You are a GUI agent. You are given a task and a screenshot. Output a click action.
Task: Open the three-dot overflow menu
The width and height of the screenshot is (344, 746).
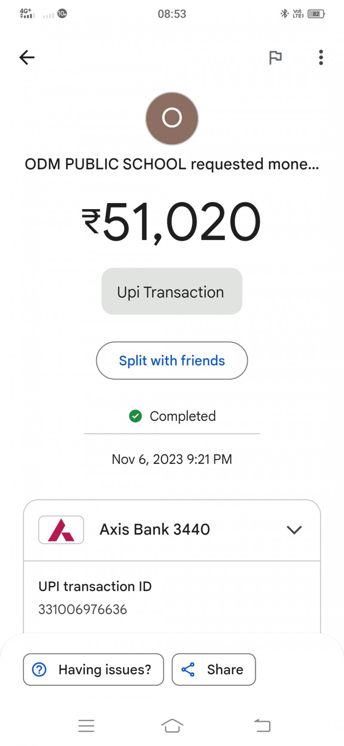coord(321,57)
